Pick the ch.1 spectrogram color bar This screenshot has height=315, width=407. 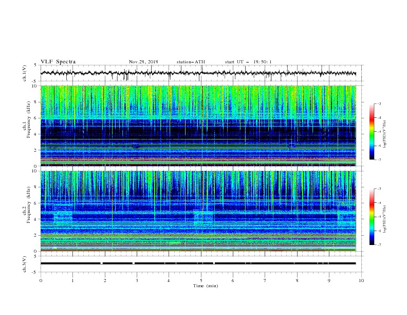tap(372, 132)
